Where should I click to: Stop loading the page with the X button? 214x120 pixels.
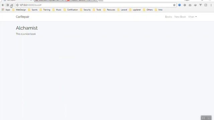click(12, 5)
